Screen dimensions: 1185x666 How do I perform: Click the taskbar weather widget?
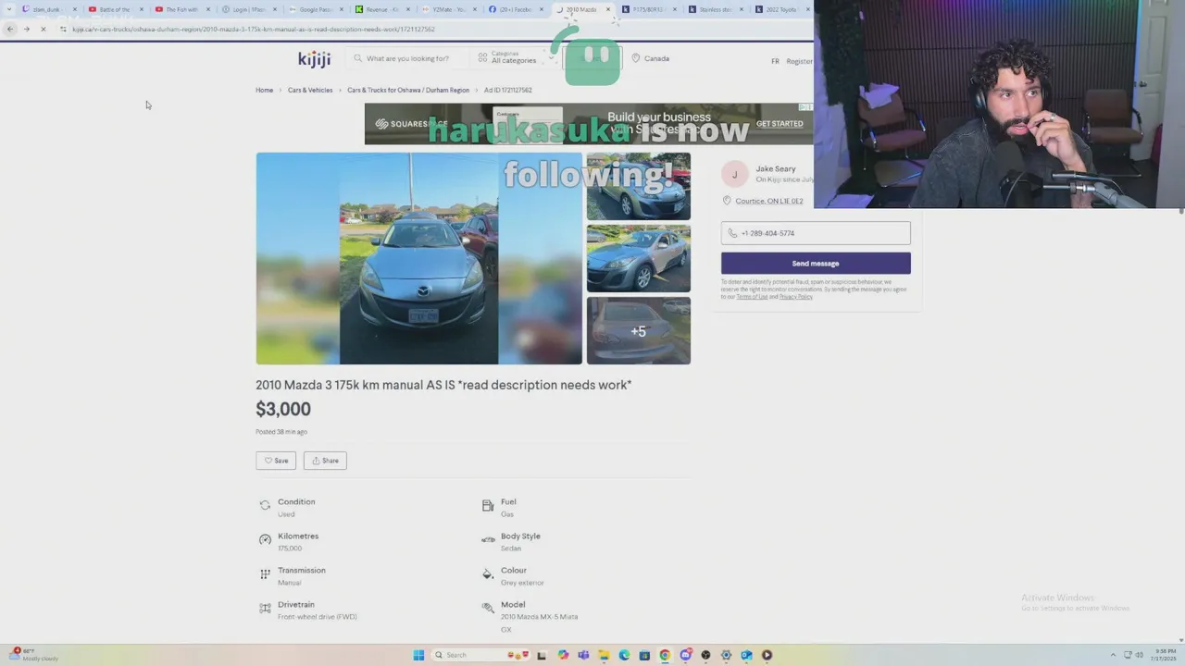[35, 655]
